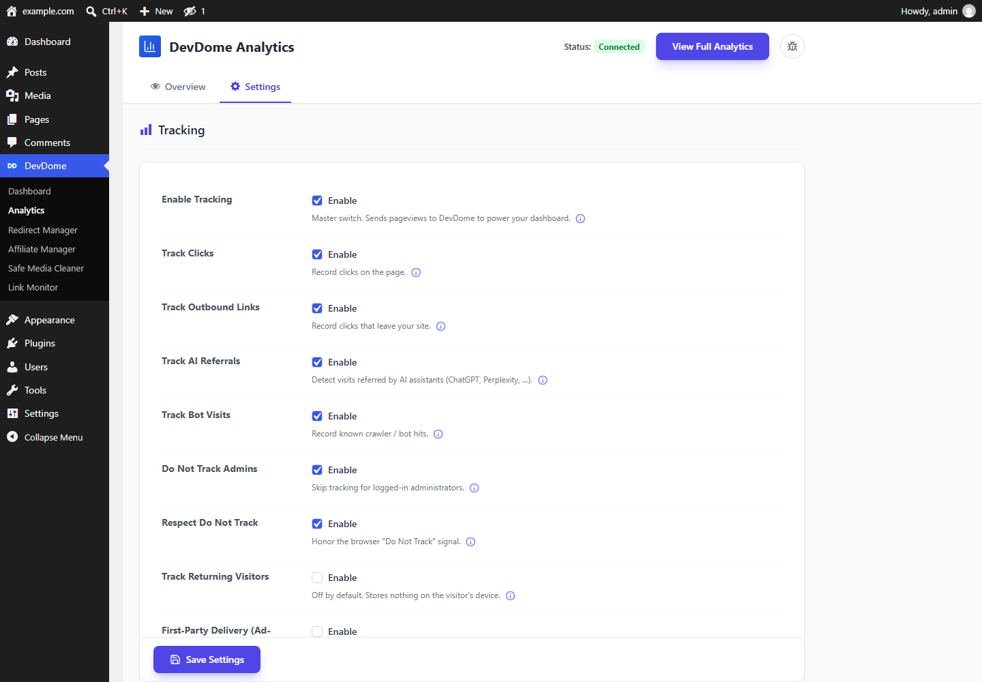Click the Connected status badge
This screenshot has width=982, height=682.
tap(619, 46)
